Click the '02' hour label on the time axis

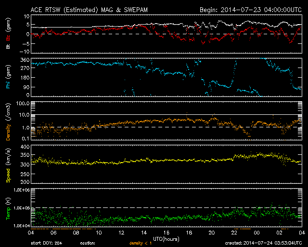pos(279,233)
